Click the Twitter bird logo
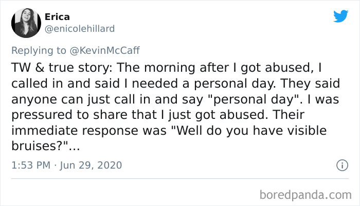The height and width of the screenshot is (206, 360). tap(340, 16)
